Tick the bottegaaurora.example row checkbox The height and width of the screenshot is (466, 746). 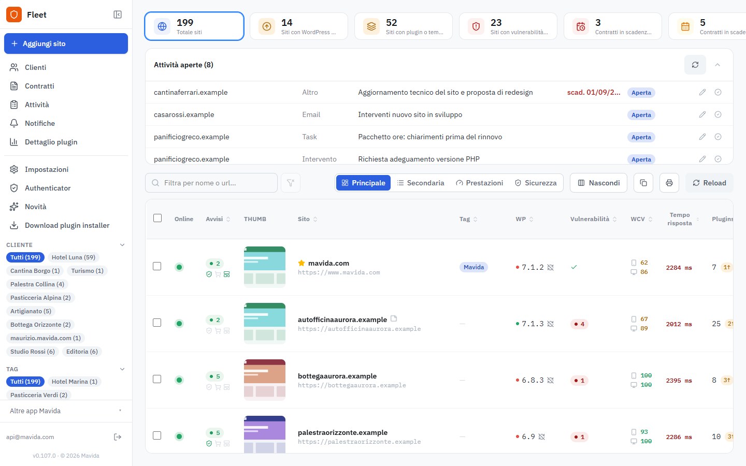pos(157,379)
